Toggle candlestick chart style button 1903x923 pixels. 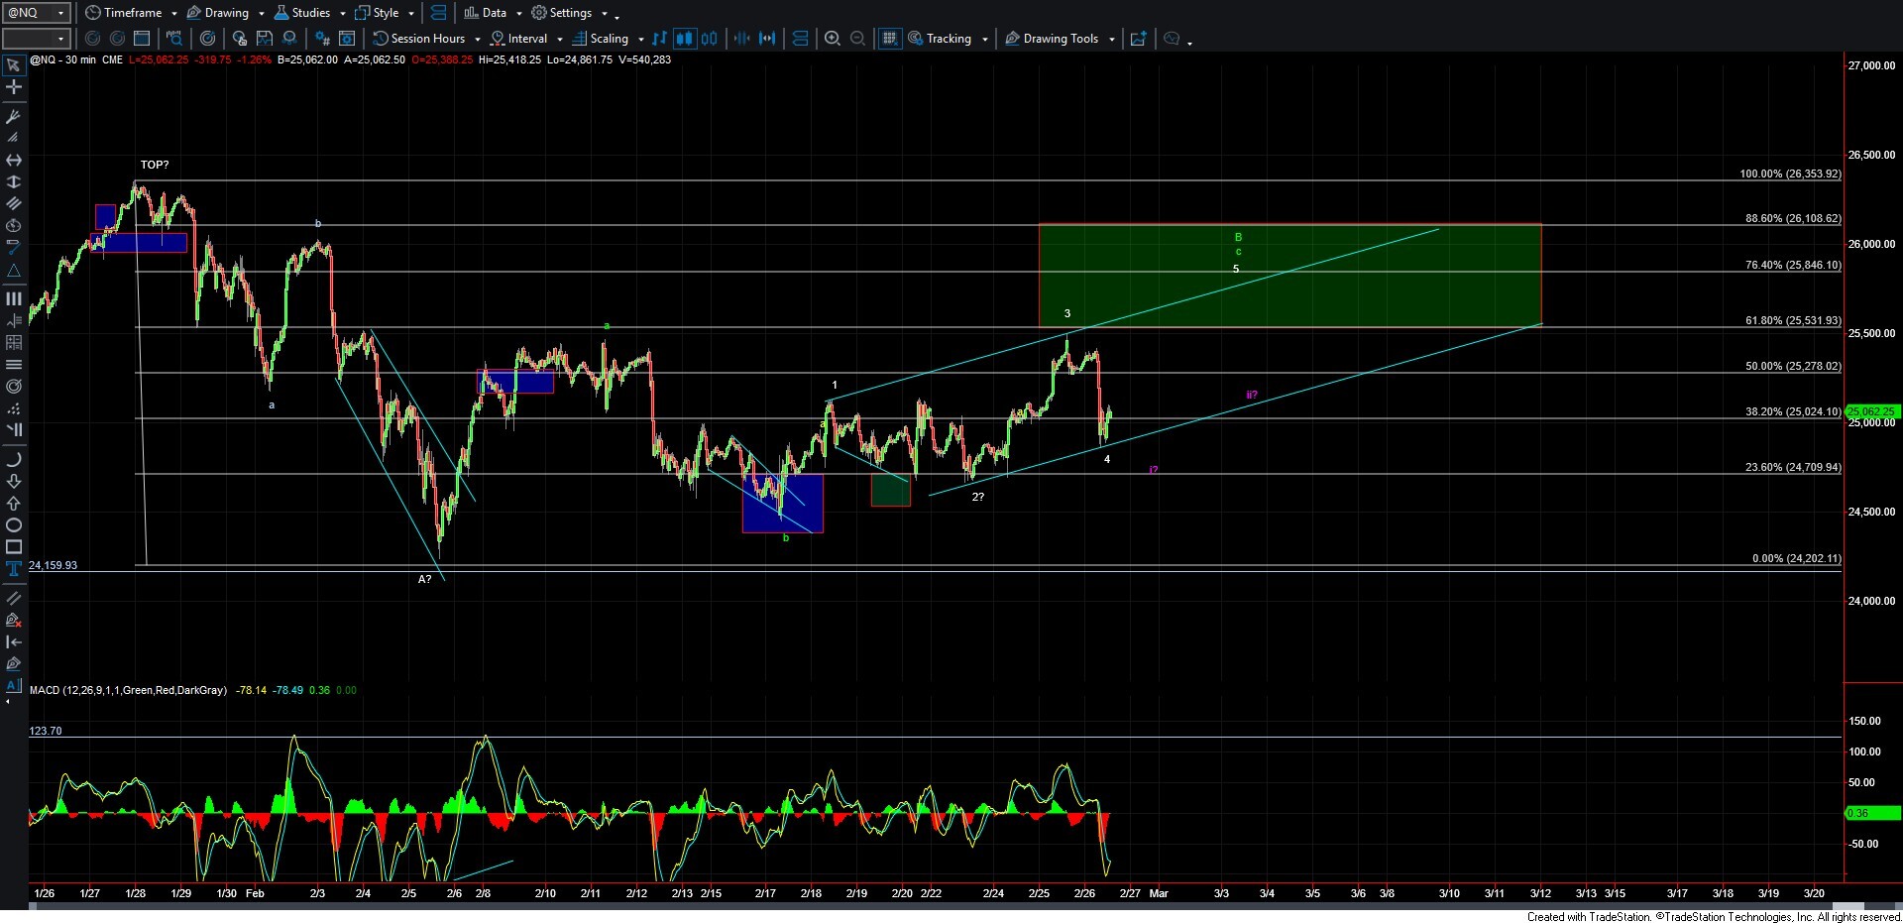click(684, 39)
